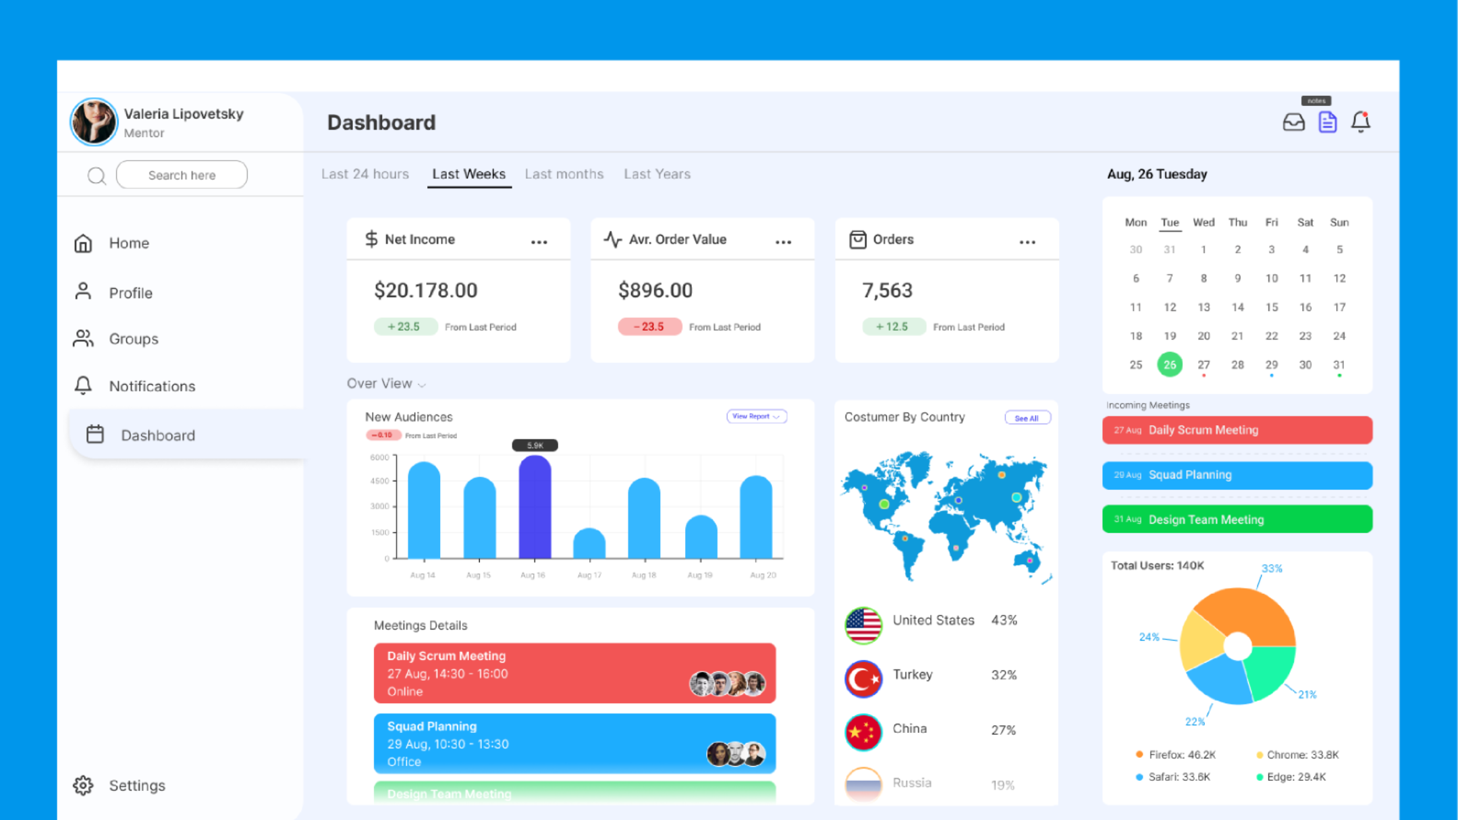Switch to Last months tab
The width and height of the screenshot is (1458, 820).
point(564,174)
